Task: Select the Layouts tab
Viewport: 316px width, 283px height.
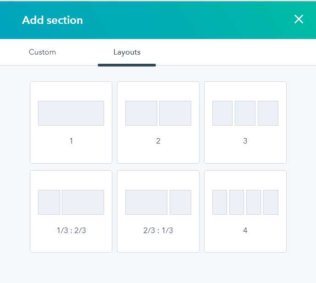Action: click(x=127, y=52)
